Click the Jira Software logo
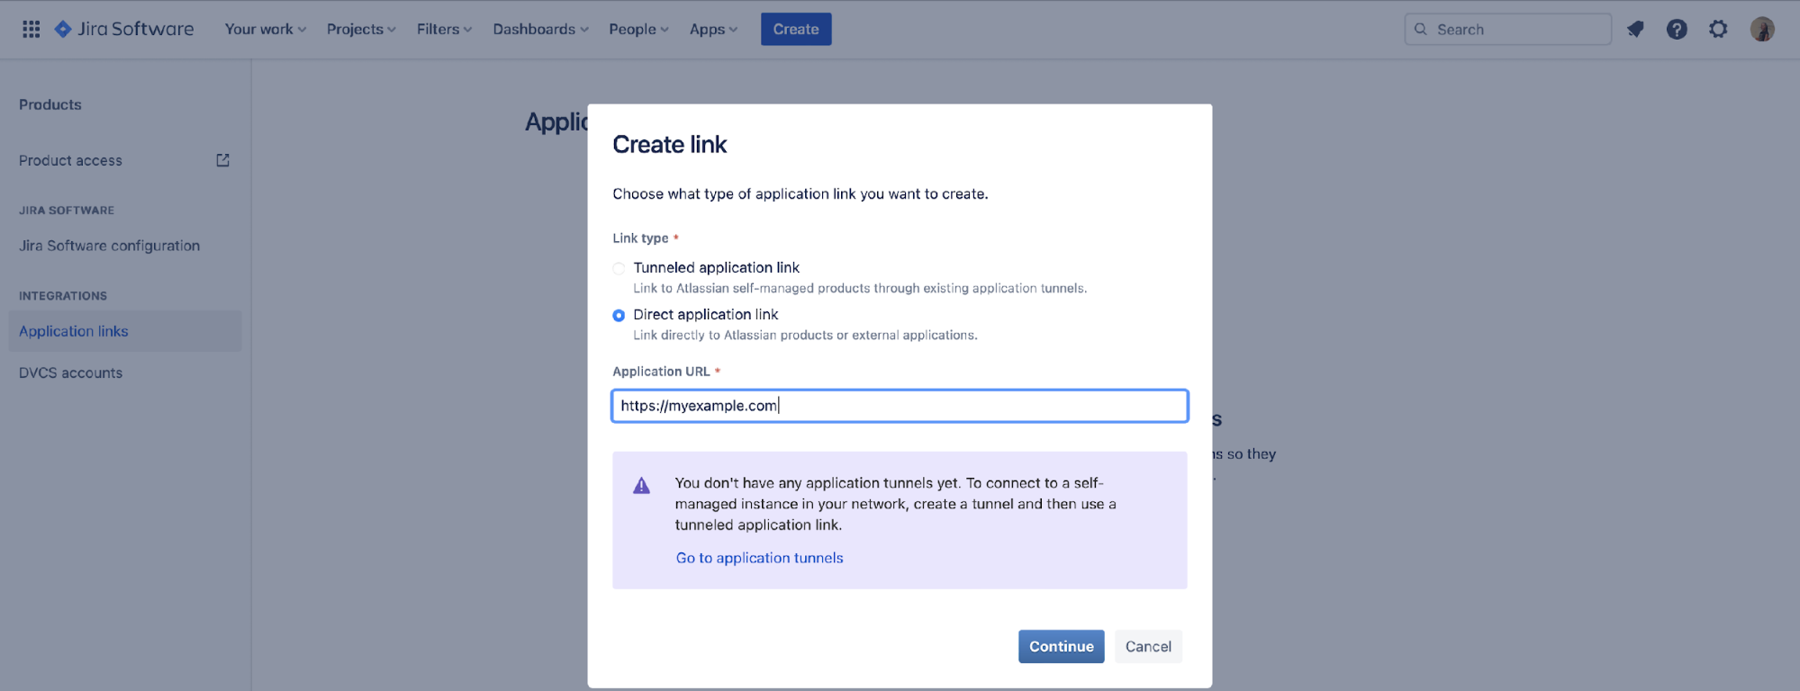This screenshot has height=691, width=1800. (x=124, y=29)
